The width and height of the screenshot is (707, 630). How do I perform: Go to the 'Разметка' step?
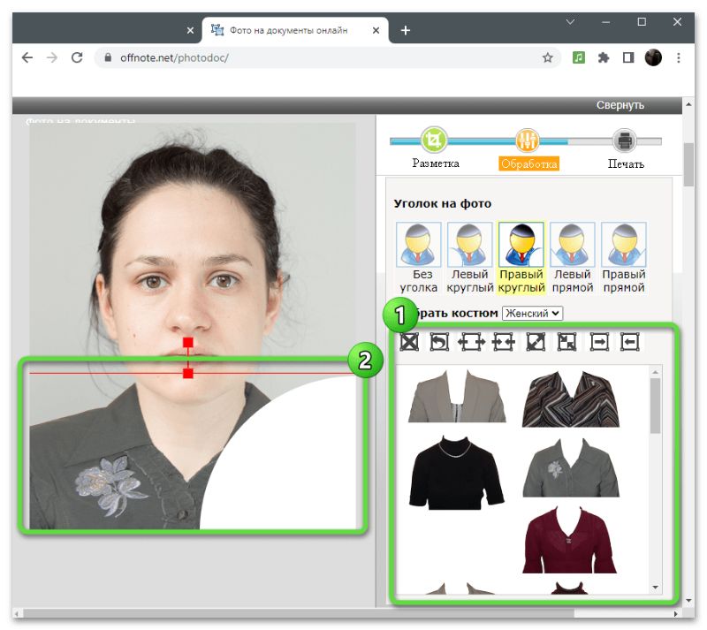click(435, 141)
